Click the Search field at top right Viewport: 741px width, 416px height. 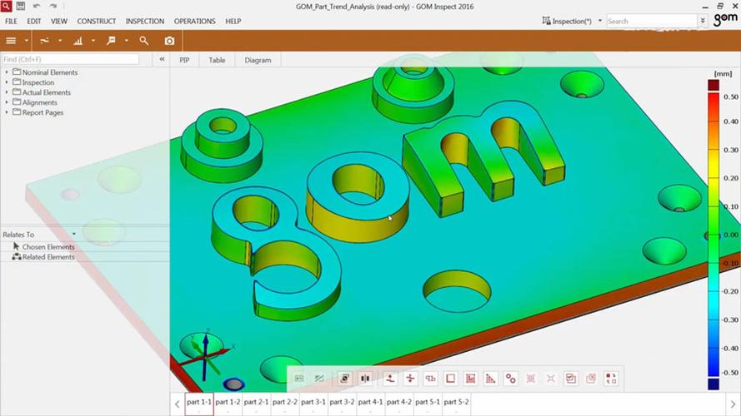tap(652, 22)
